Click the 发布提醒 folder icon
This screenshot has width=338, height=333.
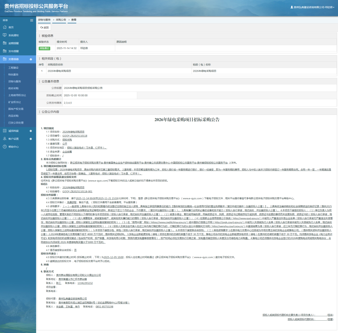click(x=5, y=51)
